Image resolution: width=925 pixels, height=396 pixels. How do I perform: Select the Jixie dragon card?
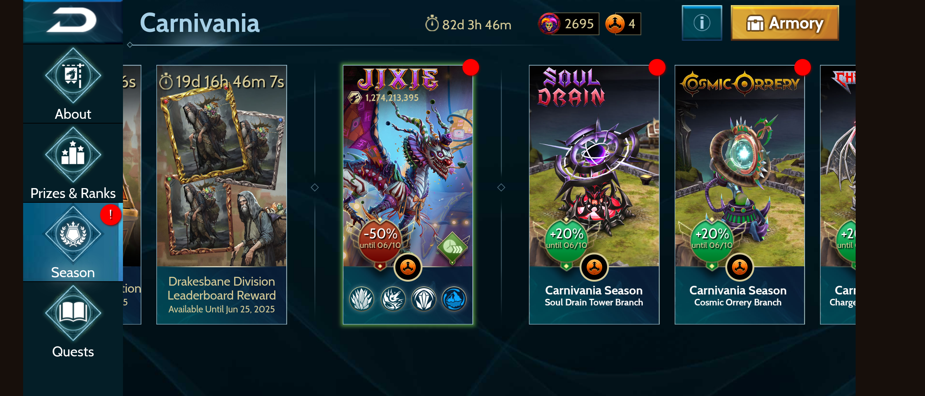click(x=408, y=195)
